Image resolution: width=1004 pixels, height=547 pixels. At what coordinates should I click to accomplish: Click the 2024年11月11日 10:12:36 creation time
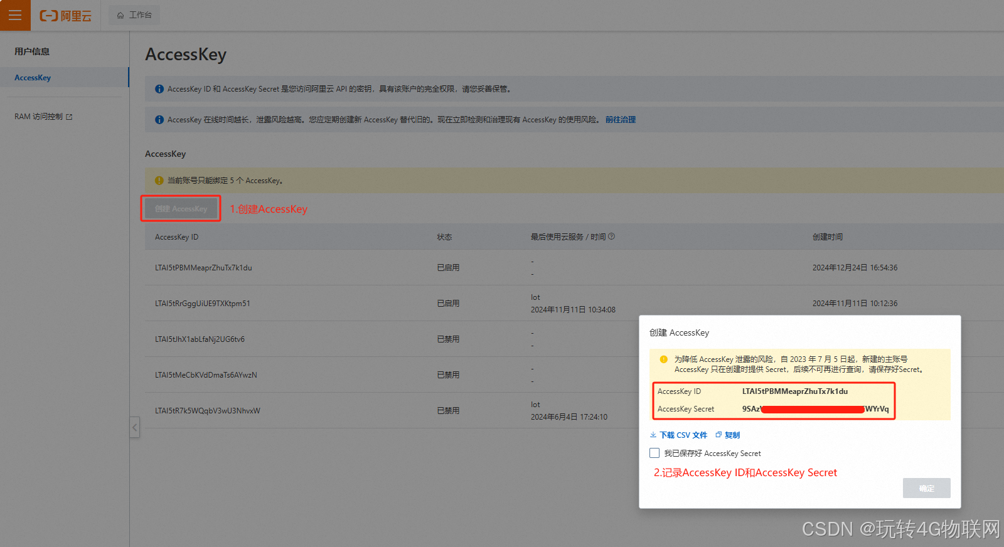pyautogui.click(x=855, y=304)
